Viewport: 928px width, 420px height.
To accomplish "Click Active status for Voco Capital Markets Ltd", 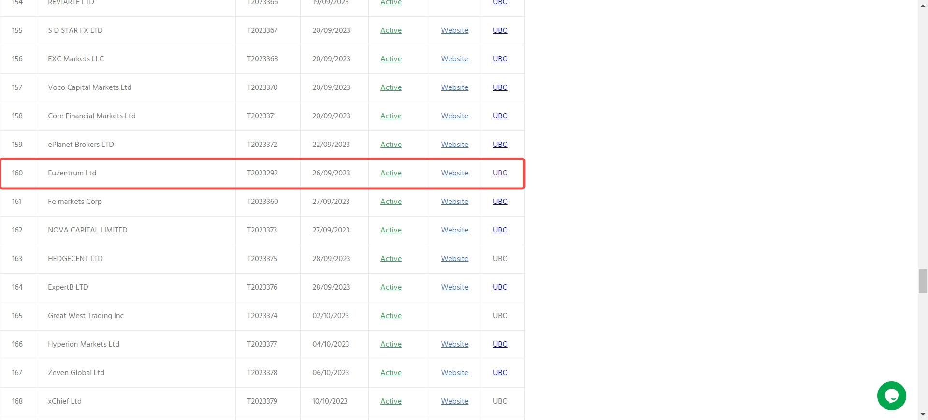I will (x=391, y=87).
